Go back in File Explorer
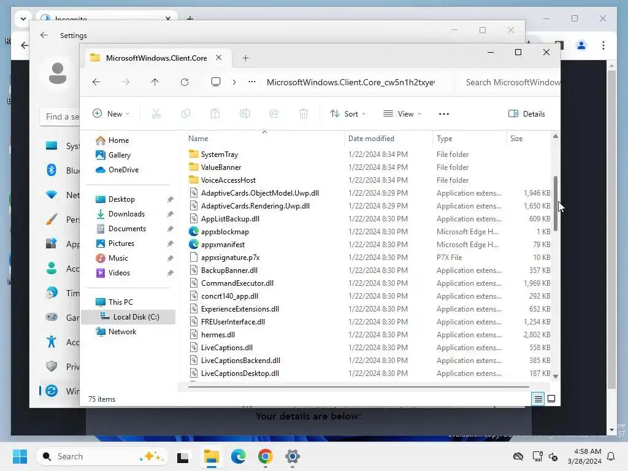Screen dimensions: 628x471 [x=96, y=82]
